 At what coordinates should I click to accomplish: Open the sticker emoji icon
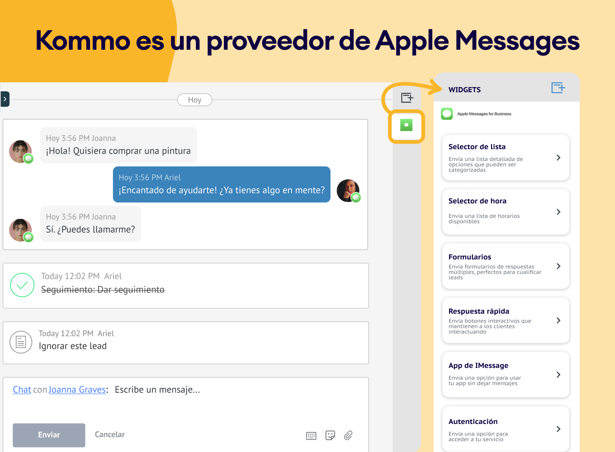pyautogui.click(x=330, y=435)
